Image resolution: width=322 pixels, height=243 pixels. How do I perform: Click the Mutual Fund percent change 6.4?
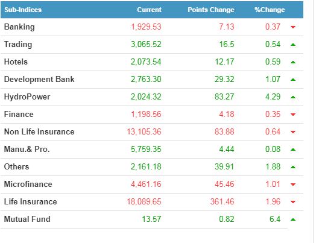point(275,219)
